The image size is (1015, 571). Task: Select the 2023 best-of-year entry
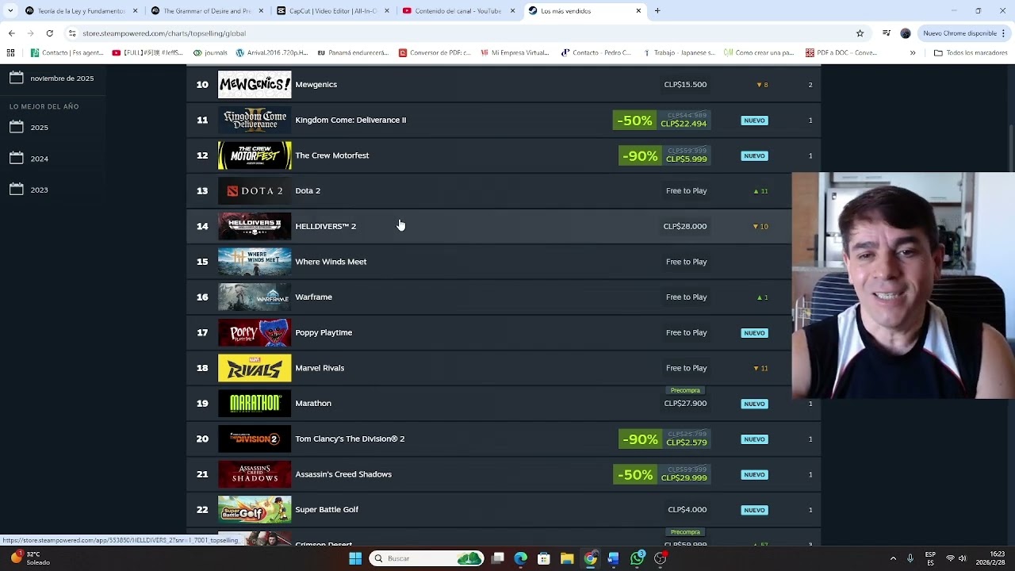pos(39,190)
